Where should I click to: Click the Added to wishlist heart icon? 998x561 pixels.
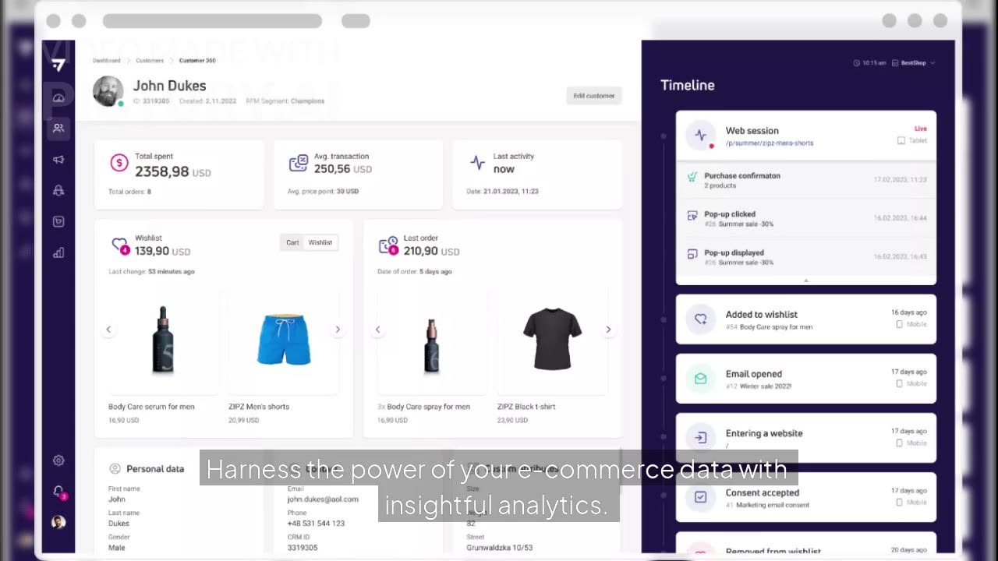pos(701,319)
